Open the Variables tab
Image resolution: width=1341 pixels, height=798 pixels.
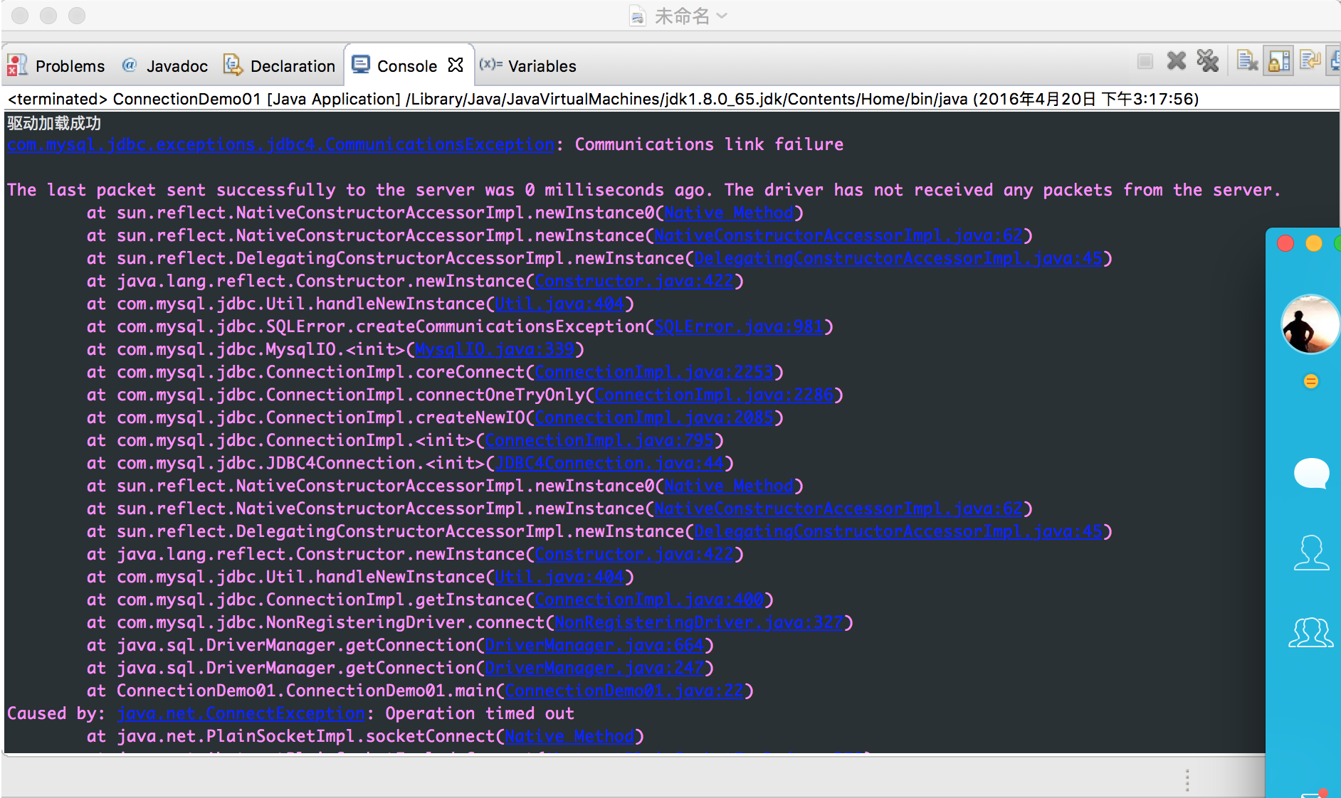542,66
